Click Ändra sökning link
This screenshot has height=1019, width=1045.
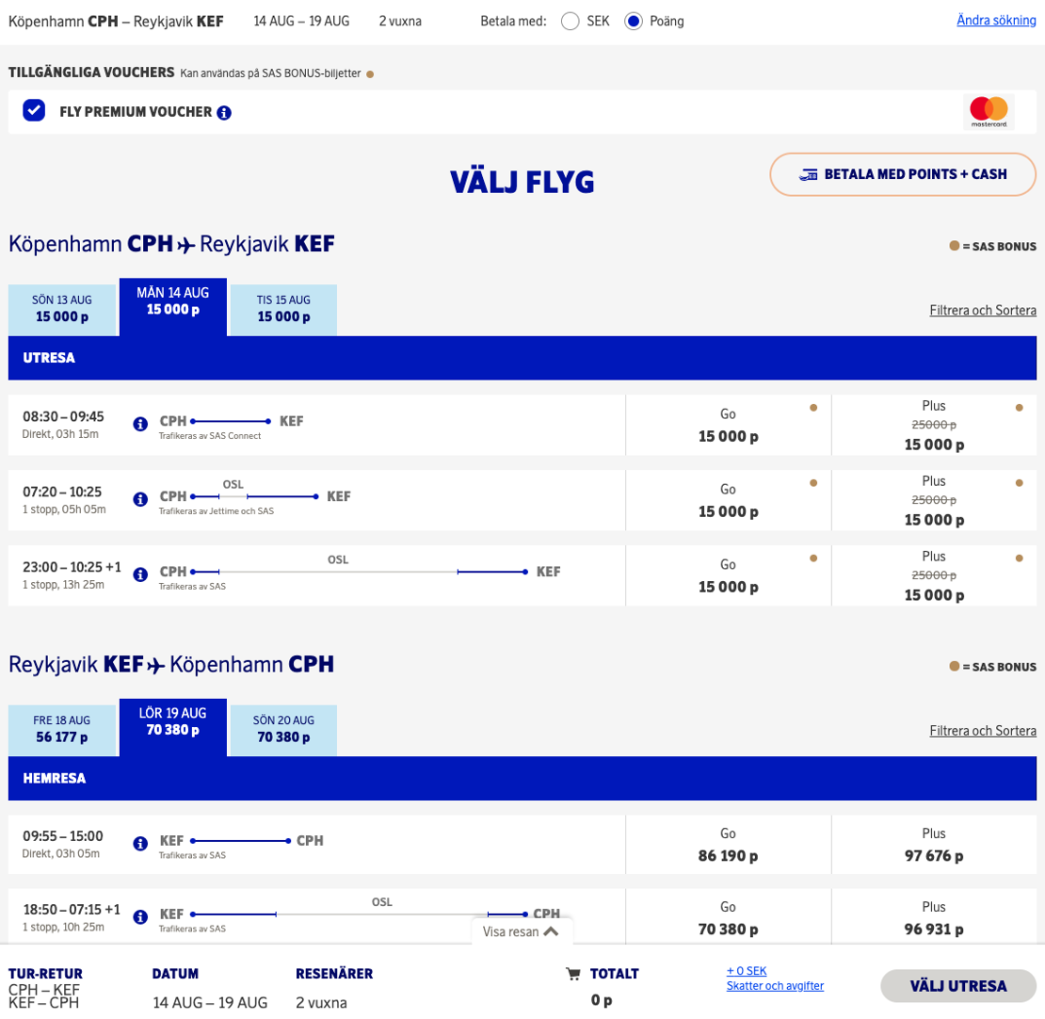[996, 21]
